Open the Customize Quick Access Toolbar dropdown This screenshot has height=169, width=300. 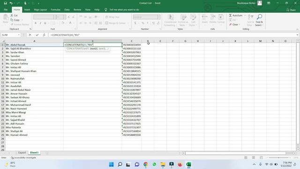(38, 3)
